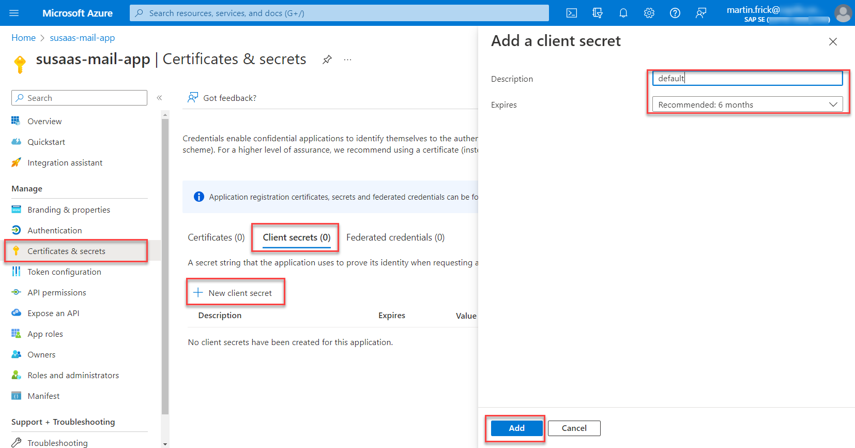Click the API permissions icon
The image size is (855, 448).
click(x=16, y=292)
